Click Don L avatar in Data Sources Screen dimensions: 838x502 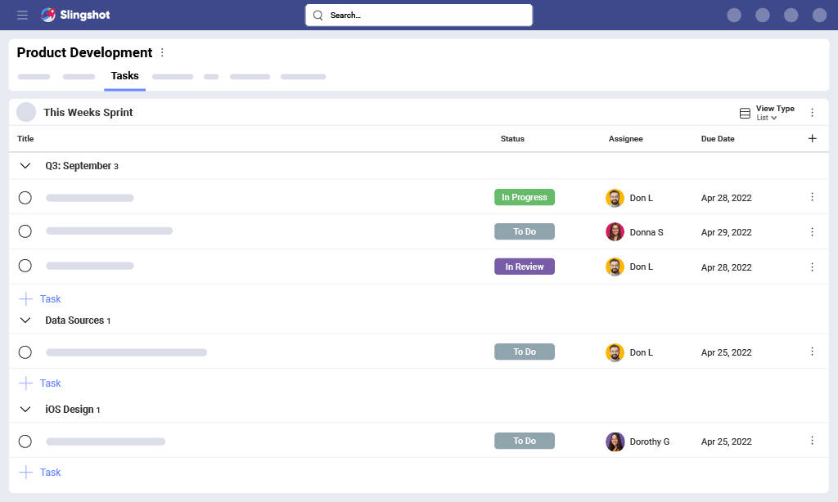coord(615,352)
